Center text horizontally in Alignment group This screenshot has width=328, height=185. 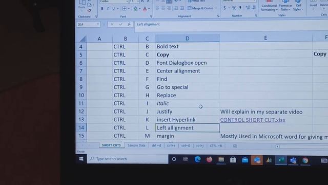(x=163, y=8)
